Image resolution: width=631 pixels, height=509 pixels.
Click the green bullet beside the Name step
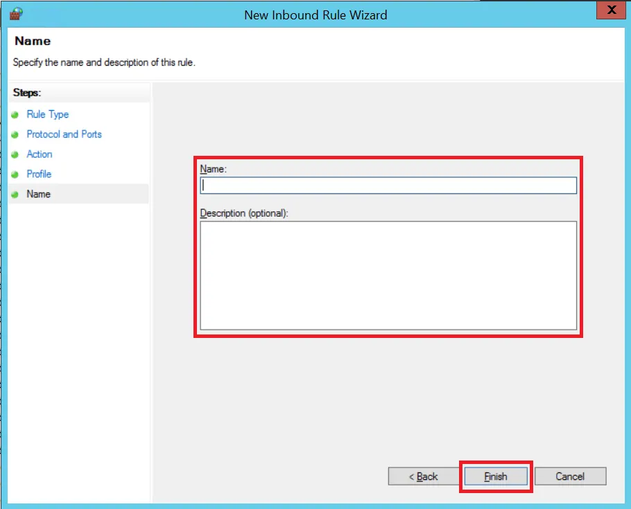pyautogui.click(x=15, y=195)
